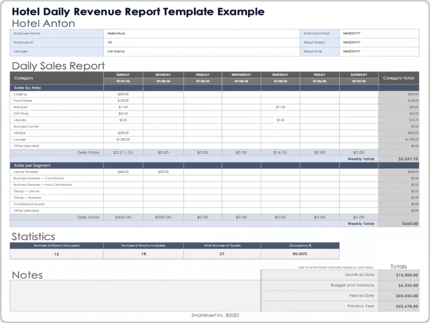Click the Sales per Segment section header

(57, 165)
